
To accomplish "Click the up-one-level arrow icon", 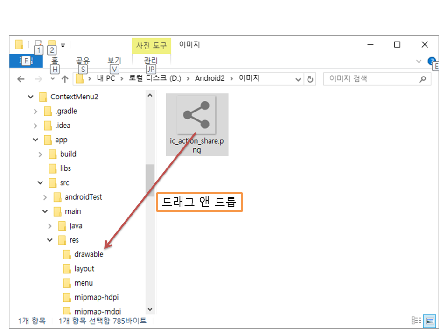I will tap(65, 79).
